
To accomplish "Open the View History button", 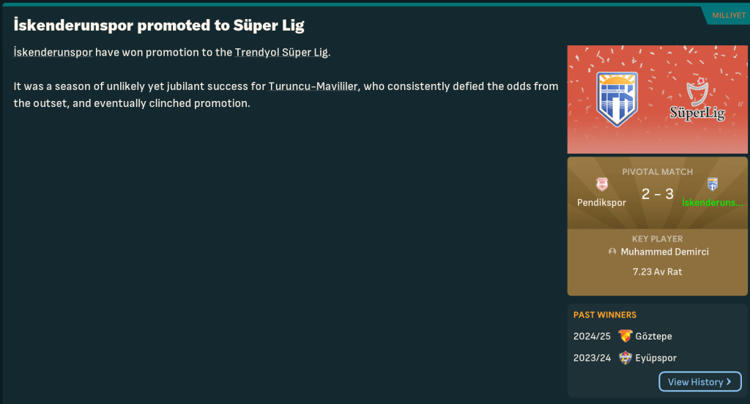I will [699, 382].
